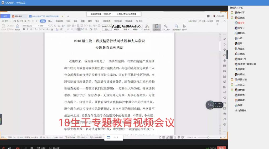
Task: Toggle bold formatting in the ribbon
Action: click(x=24, y=29)
